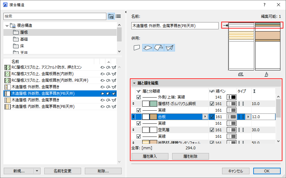The width and height of the screenshot is (286, 178).
Task: Toggle end-line checkbox for 屋根材-ガルバリウム鋼板
Action: [212, 103]
